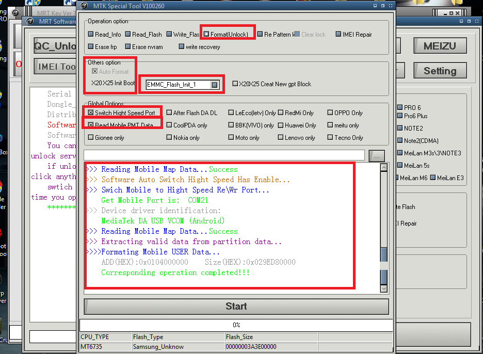
Task: Click log scrollbar up arrow
Action: 384,168
